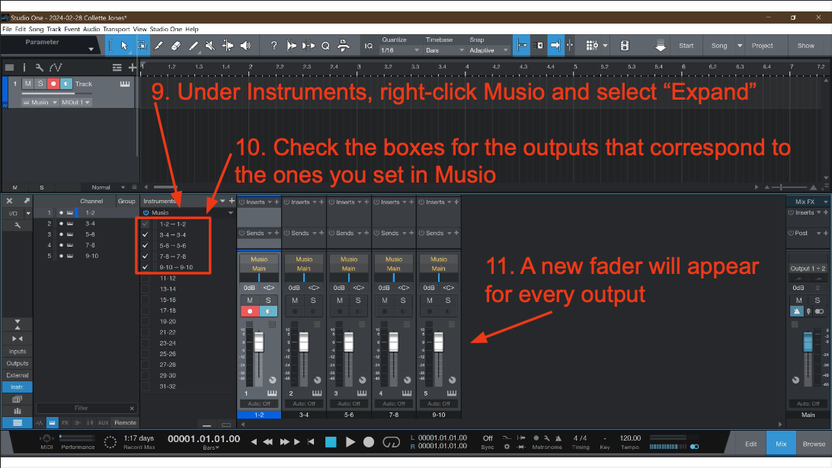This screenshot has height=468, width=832.
Task: Close the console with the X icon
Action: pyautogui.click(x=9, y=201)
